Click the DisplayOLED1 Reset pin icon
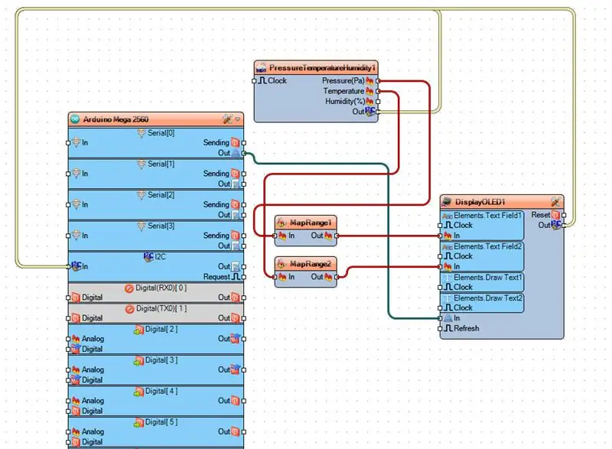The height and width of the screenshot is (449, 612). coord(555,215)
